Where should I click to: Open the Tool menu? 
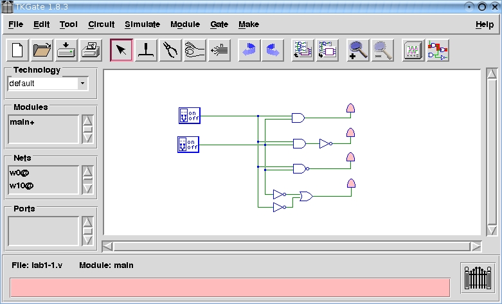click(69, 24)
